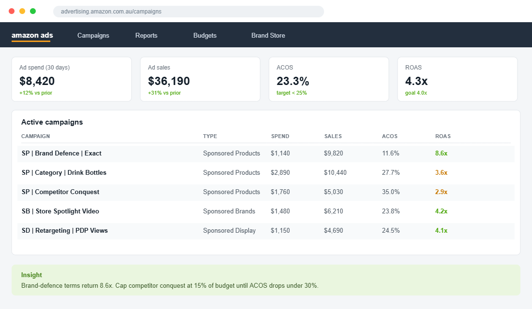
Task: Click the Active campaigns heading
Action: tap(52, 122)
